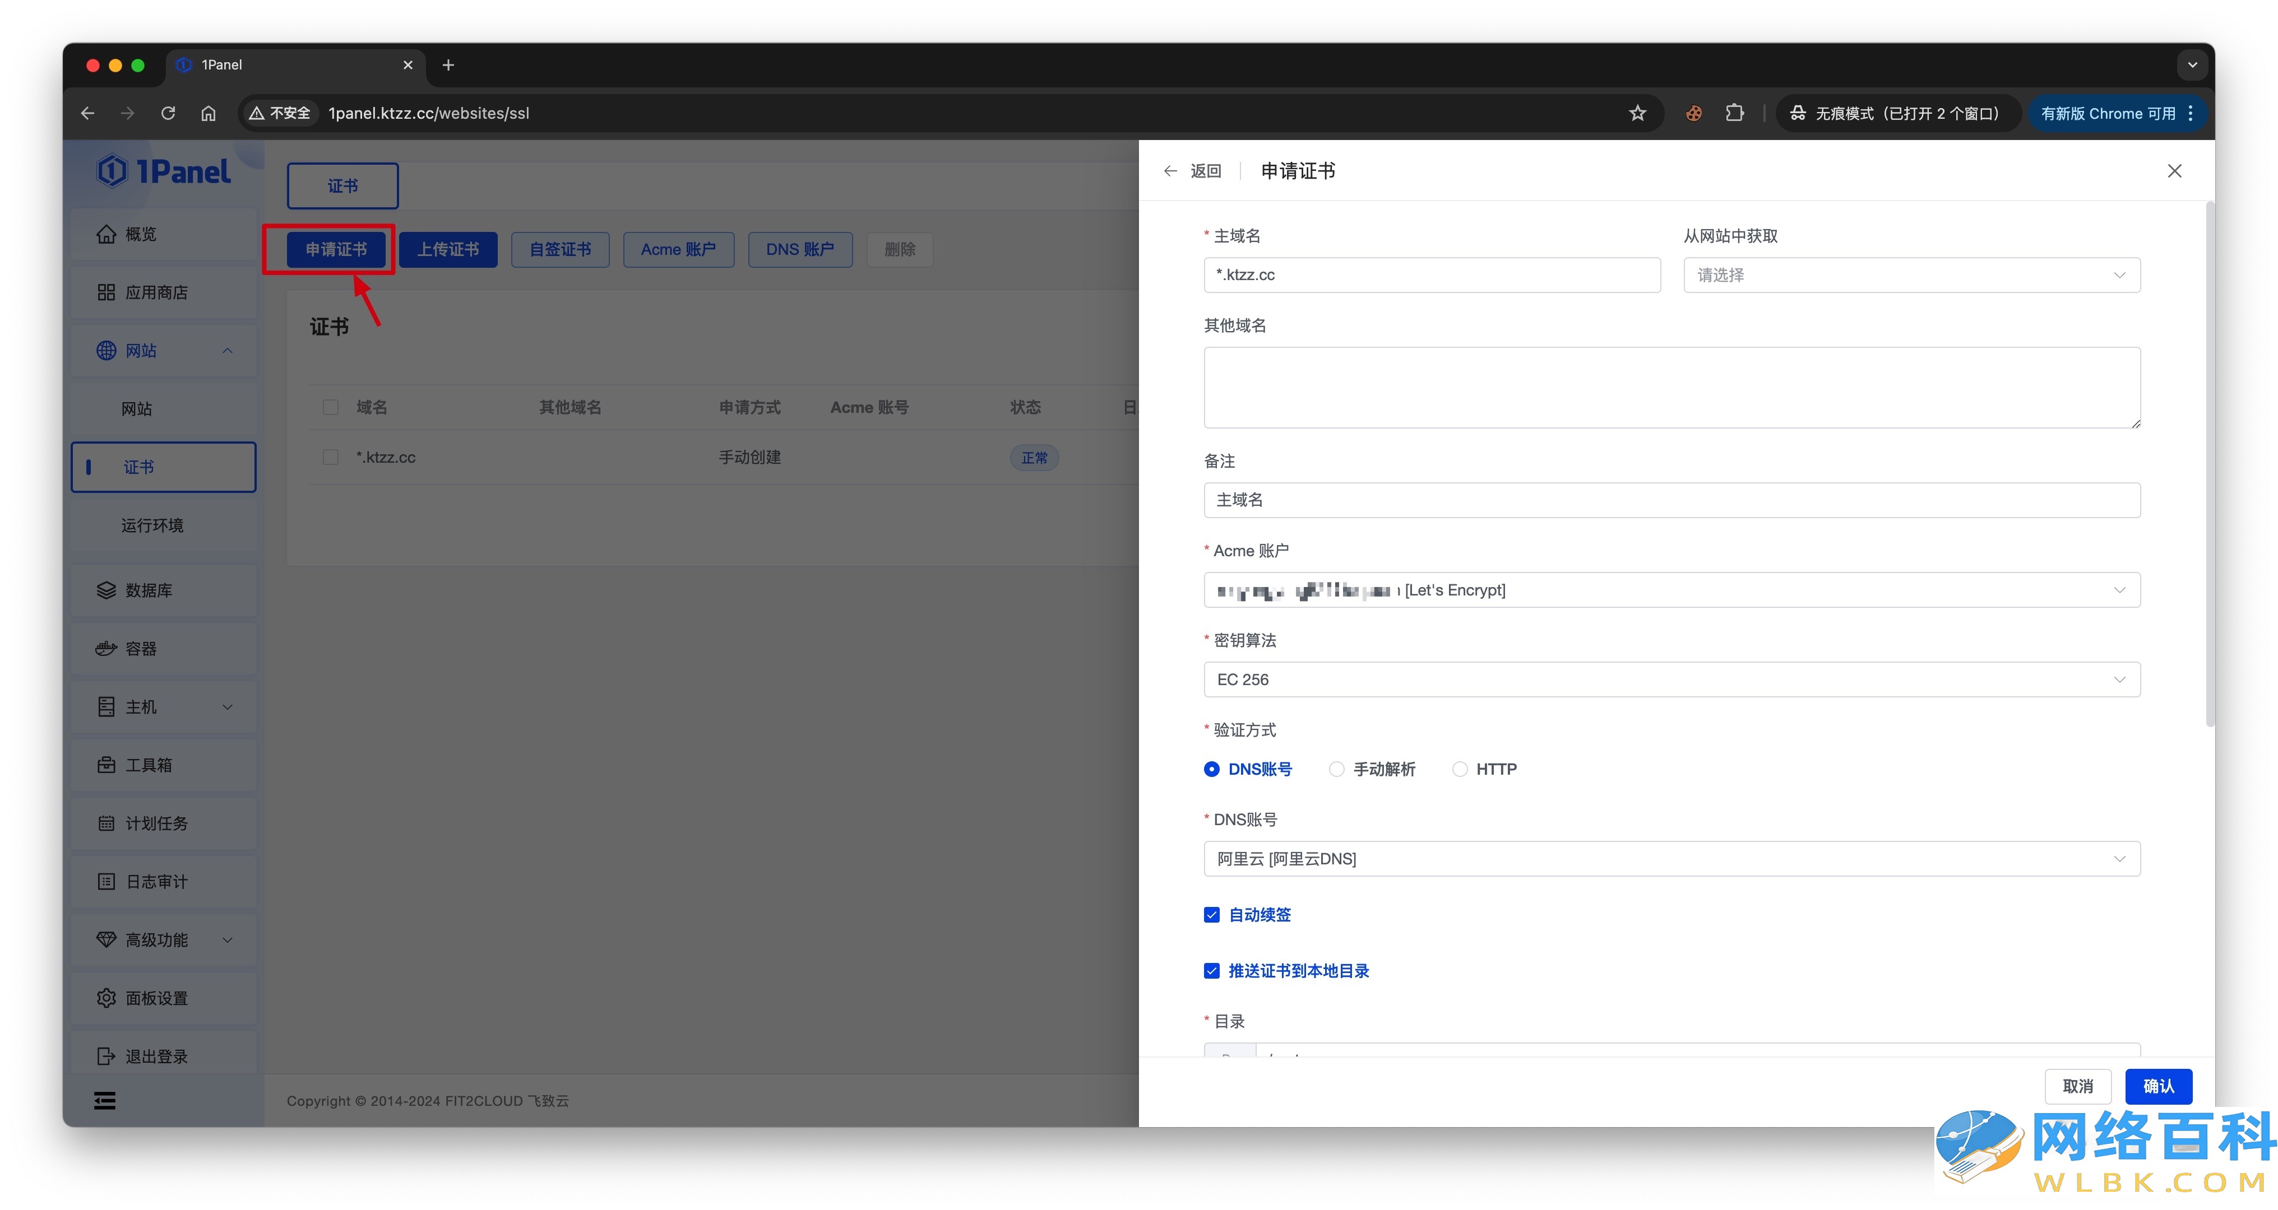
Task: Open the Chrome tab search chevron
Action: pos(2192,66)
